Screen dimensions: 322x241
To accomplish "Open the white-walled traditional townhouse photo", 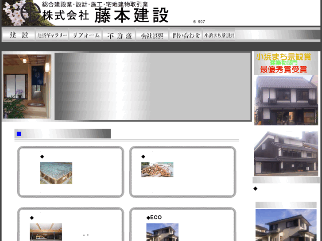I will [x=286, y=100].
